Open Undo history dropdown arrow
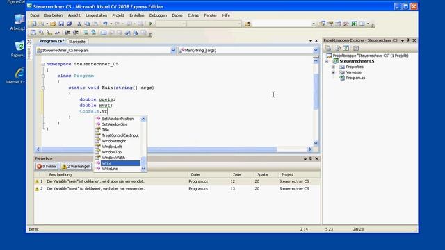445x250 pixels. [x=111, y=24]
